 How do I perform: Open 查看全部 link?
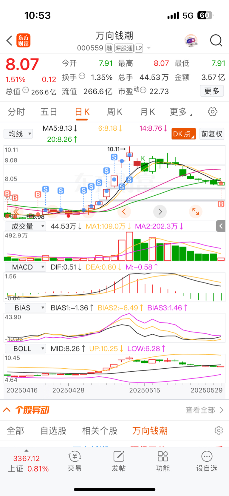point(204,410)
